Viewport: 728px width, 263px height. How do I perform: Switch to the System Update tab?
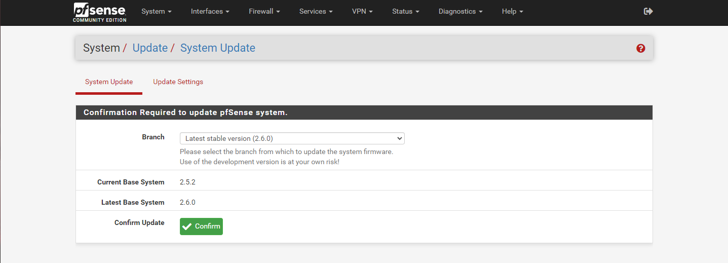[x=109, y=82]
